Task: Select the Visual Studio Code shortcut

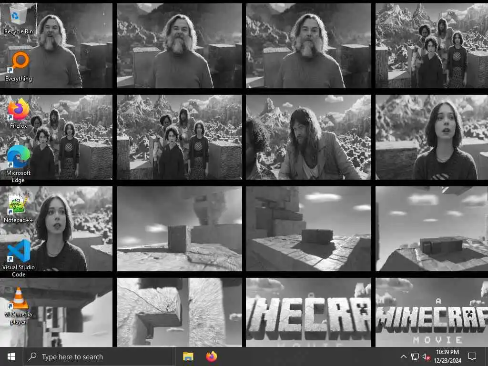Action: click(x=19, y=258)
